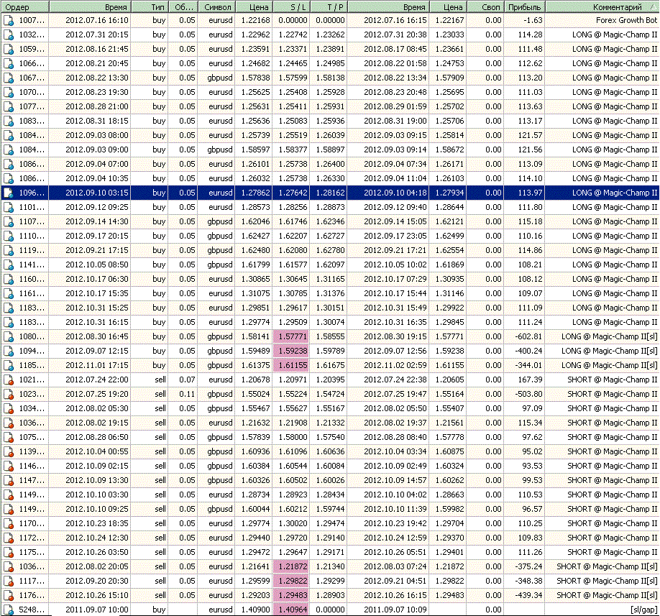Click the Время header right of T / P
660x616 pixels.
[x=388, y=6]
